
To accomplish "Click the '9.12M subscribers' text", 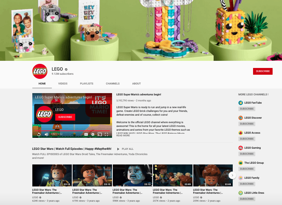I will pos(62,74).
